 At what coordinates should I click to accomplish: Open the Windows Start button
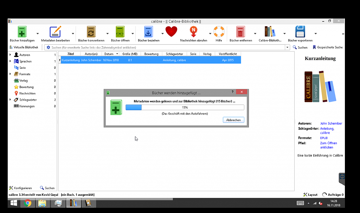[14, 203]
